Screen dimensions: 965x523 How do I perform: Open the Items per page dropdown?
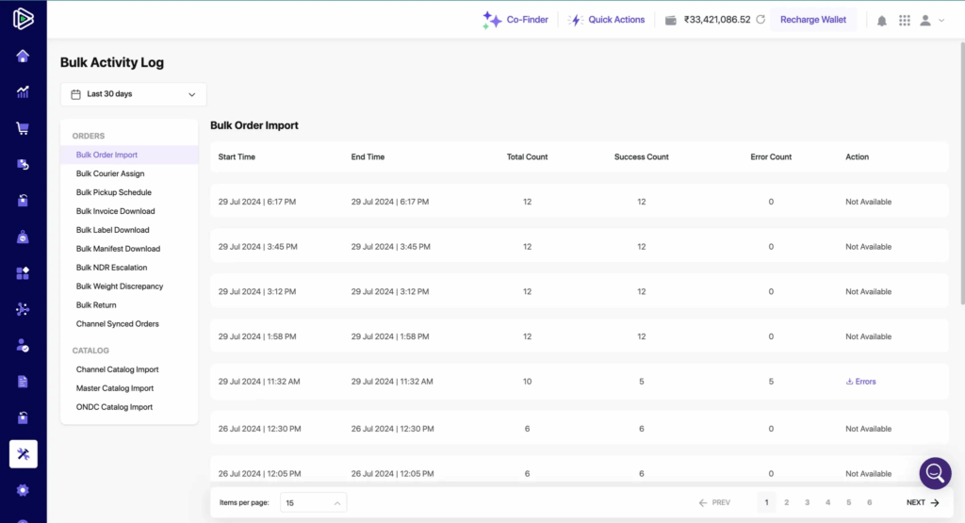coord(313,503)
